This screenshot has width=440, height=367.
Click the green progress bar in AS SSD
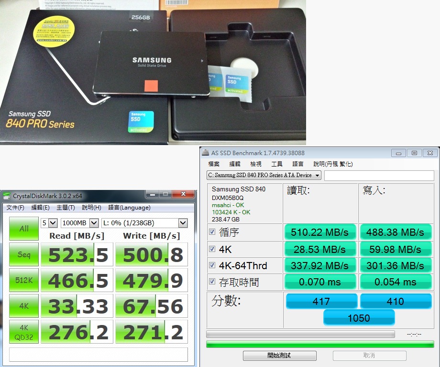pos(320,344)
